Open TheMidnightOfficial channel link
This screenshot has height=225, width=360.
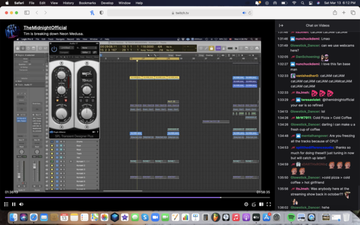(45, 28)
